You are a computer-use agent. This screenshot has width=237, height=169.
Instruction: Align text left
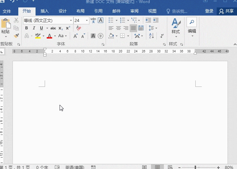click(x=111, y=28)
